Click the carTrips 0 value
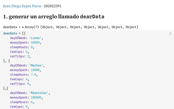 click(28, 84)
